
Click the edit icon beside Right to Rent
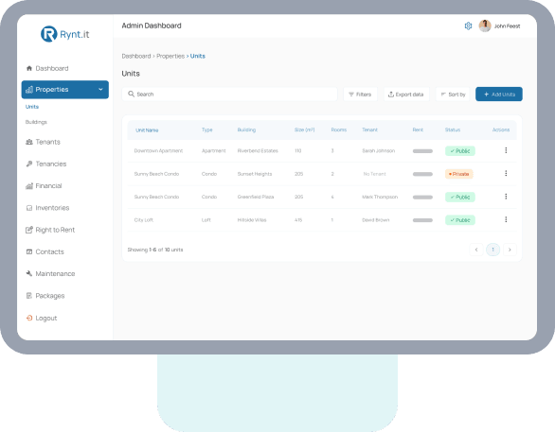pos(29,230)
